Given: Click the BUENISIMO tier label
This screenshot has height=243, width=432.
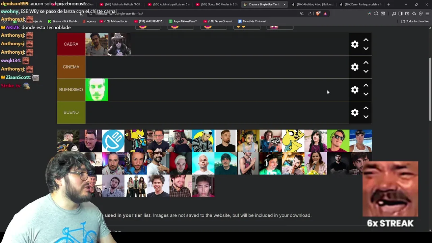Looking at the screenshot, I should [71, 90].
